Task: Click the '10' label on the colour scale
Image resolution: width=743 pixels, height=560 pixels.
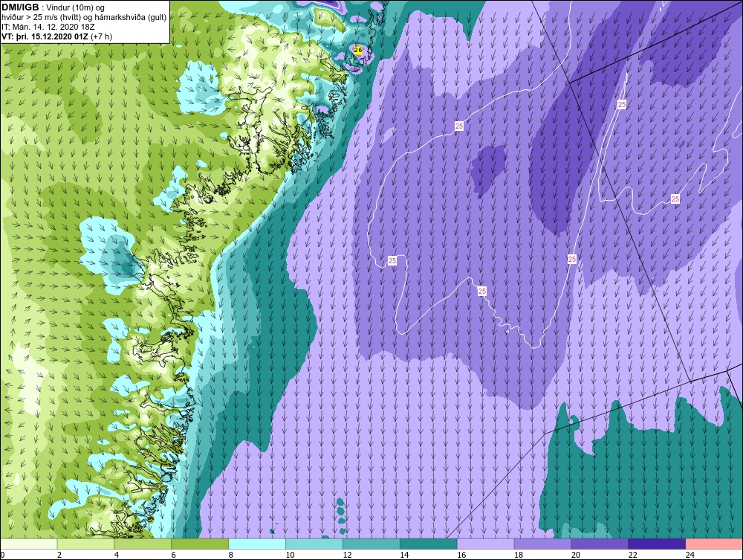Action: click(290, 555)
